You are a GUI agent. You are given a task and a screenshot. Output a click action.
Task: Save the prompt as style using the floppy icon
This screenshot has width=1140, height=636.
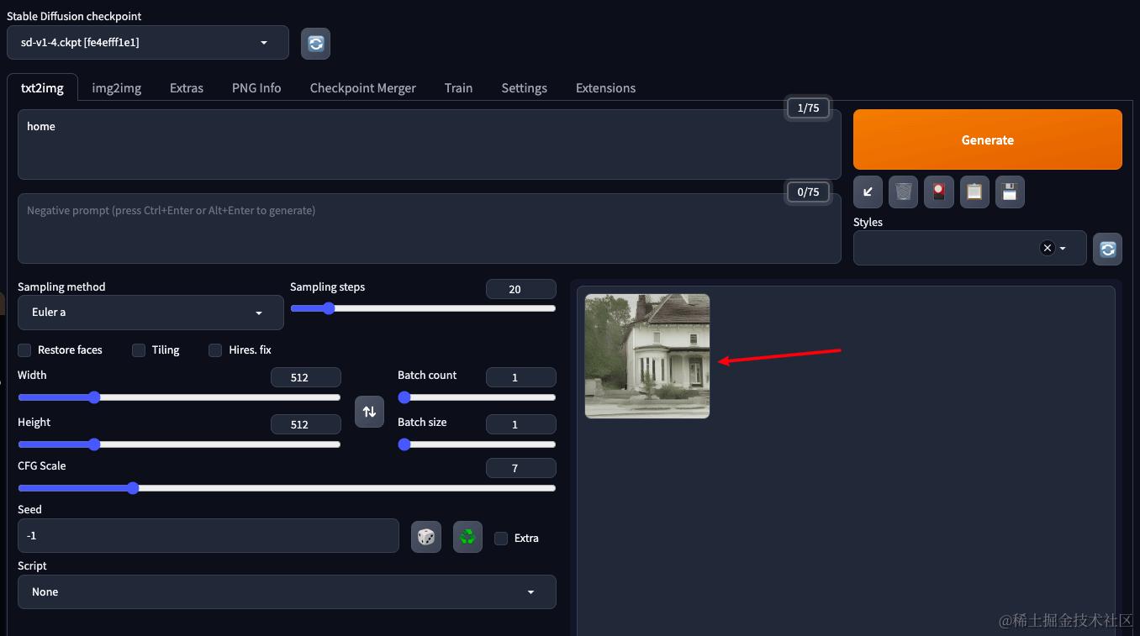pos(1010,192)
